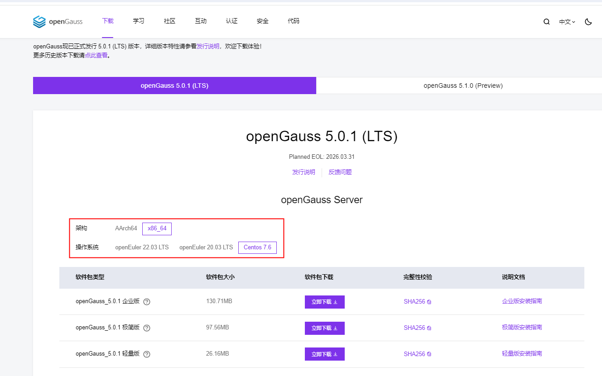This screenshot has width=602, height=376.
Task: Open the 极简版安装指南 document
Action: (522, 327)
